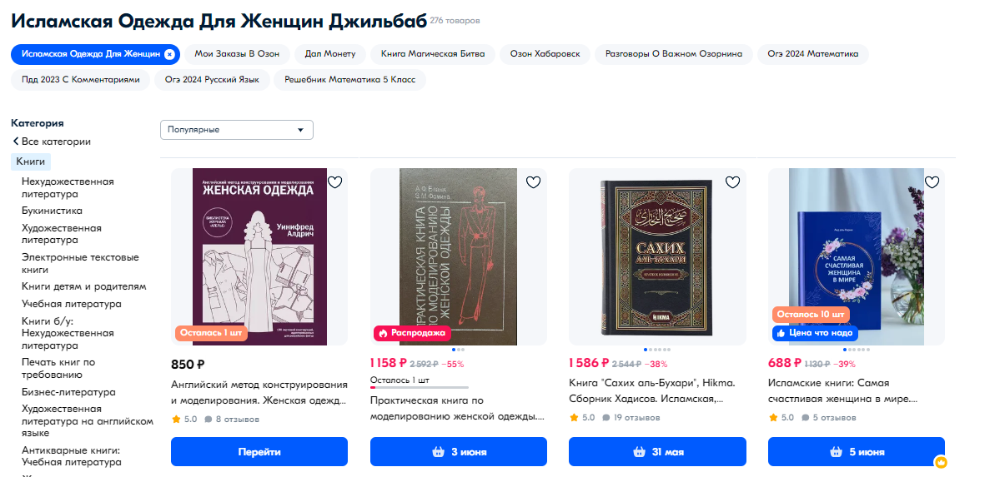Screen dimensions: 1000x477
Task: Open the Сахих аль-Бухари book thumbnail
Action: [x=657, y=256]
